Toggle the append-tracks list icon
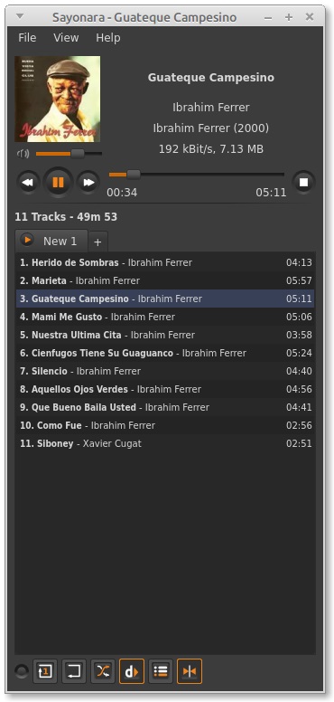 coord(161,671)
